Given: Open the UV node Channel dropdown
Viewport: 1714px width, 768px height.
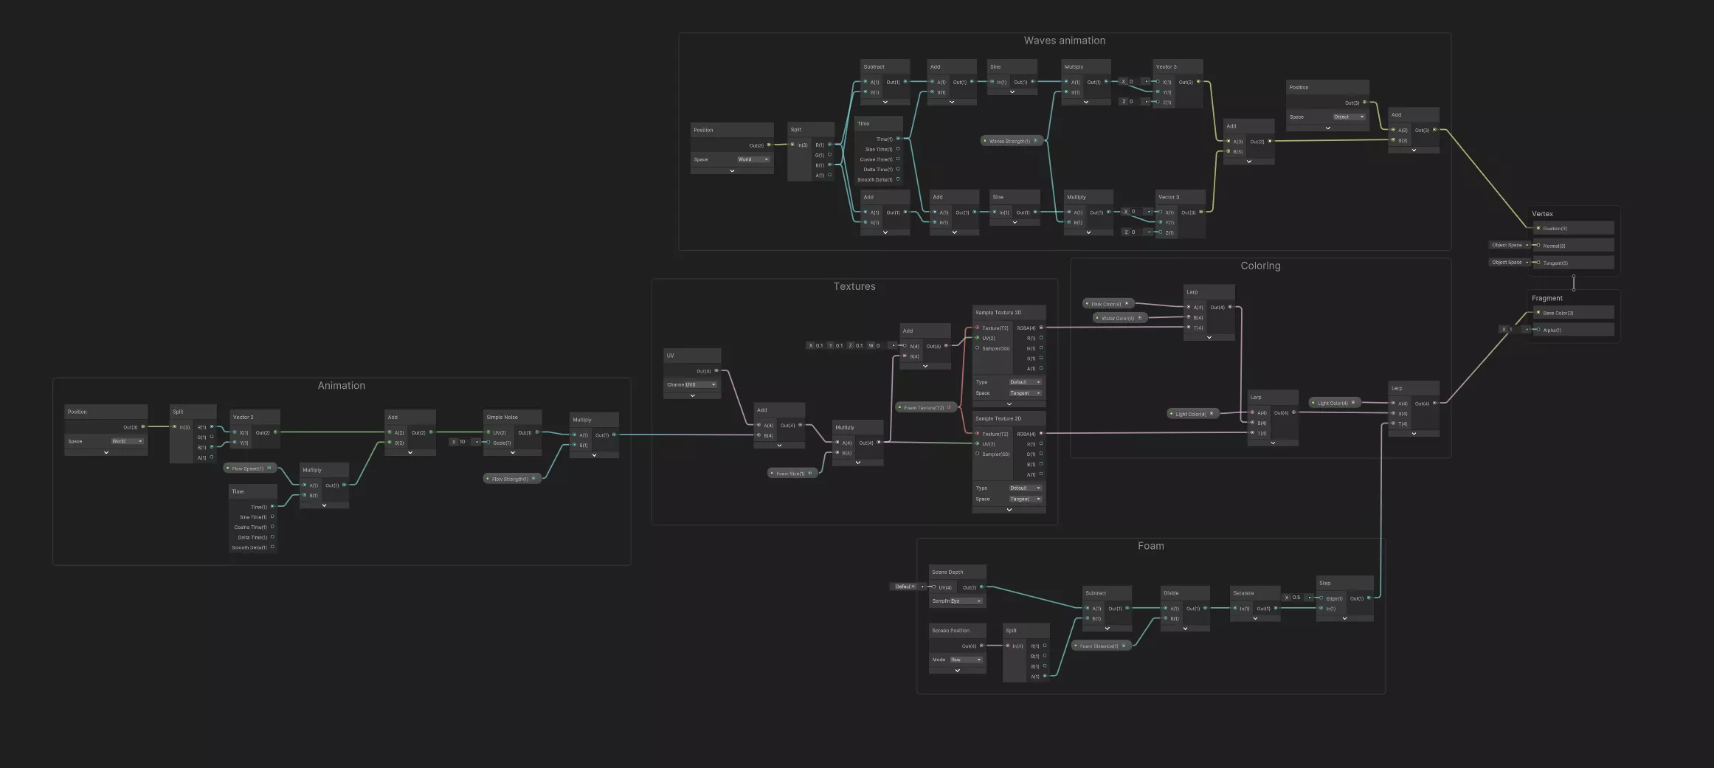Looking at the screenshot, I should tap(700, 384).
